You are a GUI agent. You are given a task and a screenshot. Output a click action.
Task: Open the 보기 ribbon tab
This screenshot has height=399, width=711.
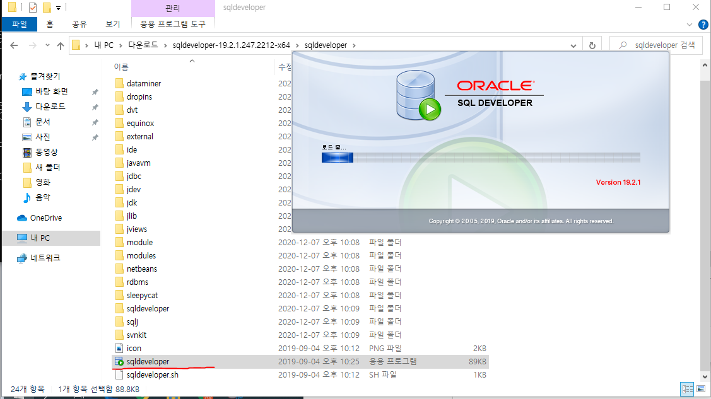coord(112,24)
